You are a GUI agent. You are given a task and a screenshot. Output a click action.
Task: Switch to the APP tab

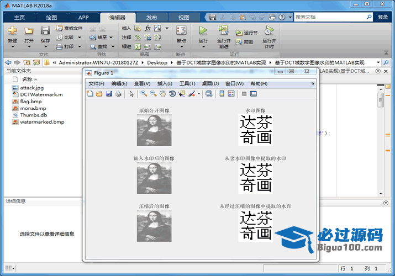tap(83, 17)
